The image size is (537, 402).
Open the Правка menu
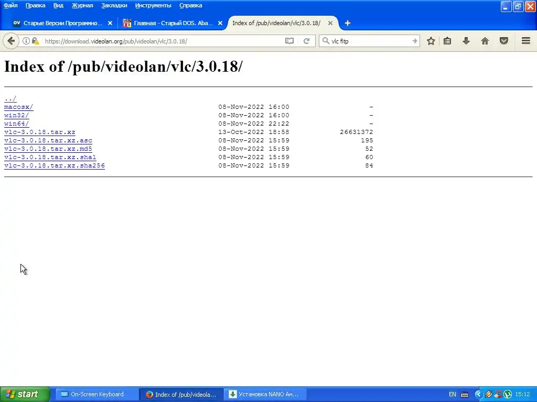(35, 5)
